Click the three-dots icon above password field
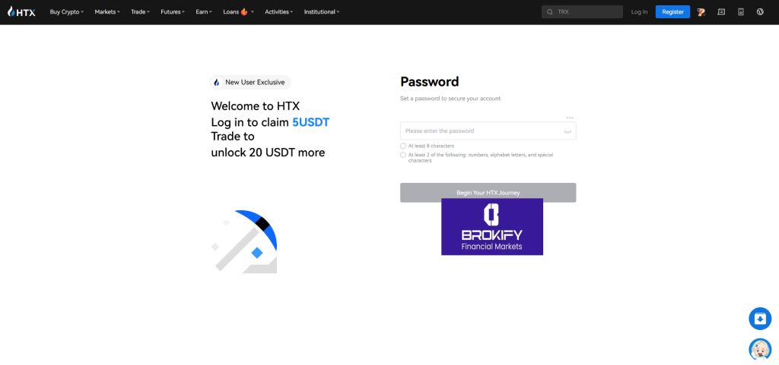The image size is (779, 365). 569,118
